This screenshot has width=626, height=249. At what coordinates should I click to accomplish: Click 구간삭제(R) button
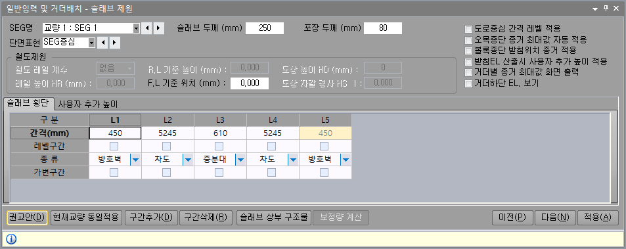[206, 217]
